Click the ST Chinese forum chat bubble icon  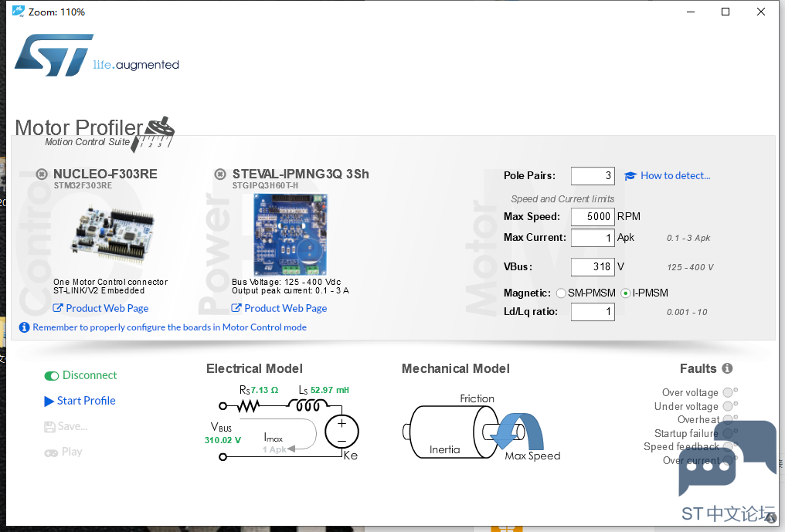[727, 459]
